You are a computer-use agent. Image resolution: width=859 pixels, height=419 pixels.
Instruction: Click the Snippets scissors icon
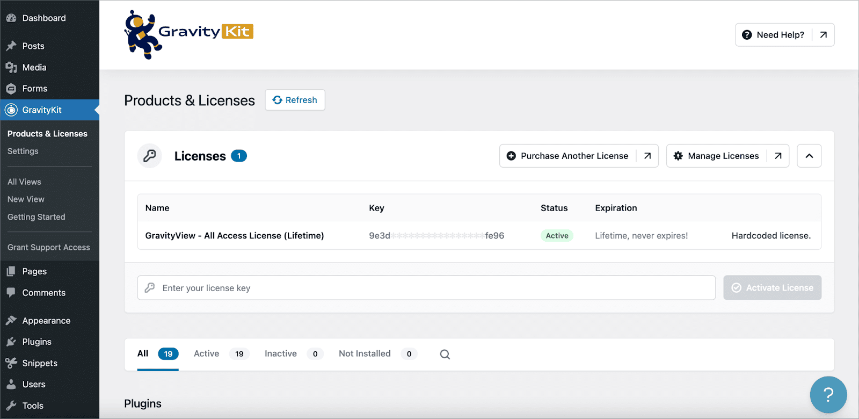coord(11,363)
